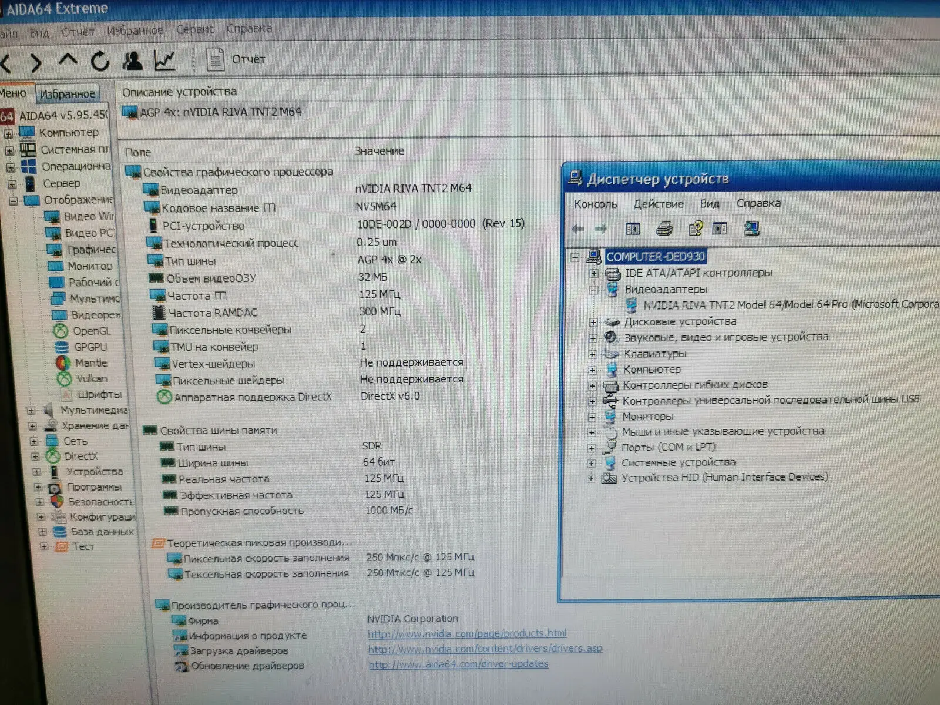940x705 pixels.
Task: Expand the Мультимедиа tree node
Action: point(31,411)
